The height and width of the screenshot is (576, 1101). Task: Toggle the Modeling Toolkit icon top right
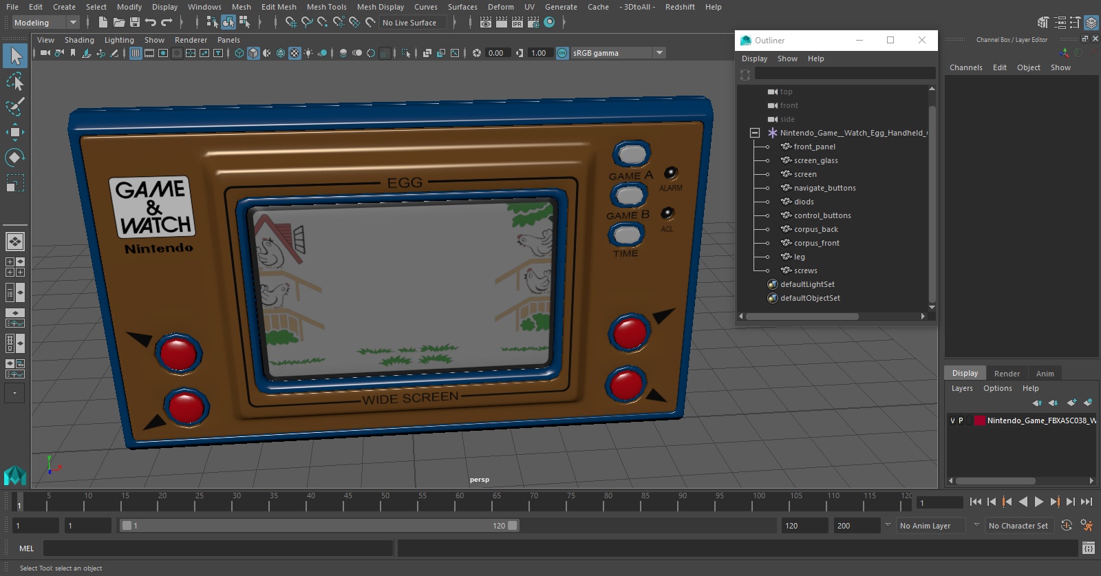point(1044,23)
